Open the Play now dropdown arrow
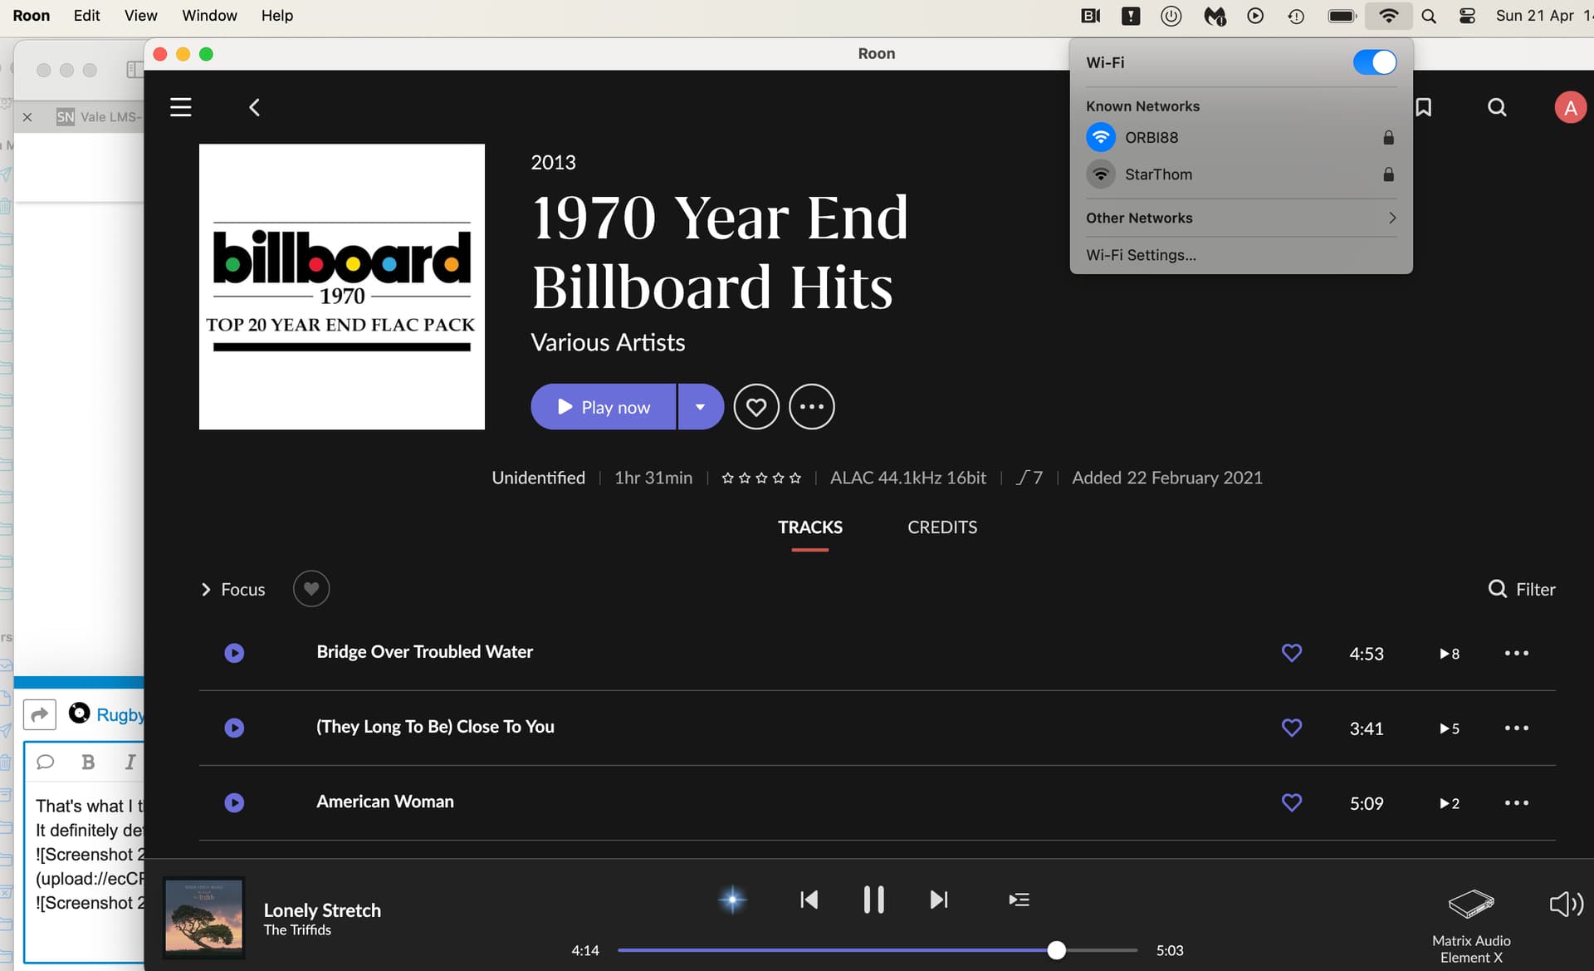 coord(701,407)
